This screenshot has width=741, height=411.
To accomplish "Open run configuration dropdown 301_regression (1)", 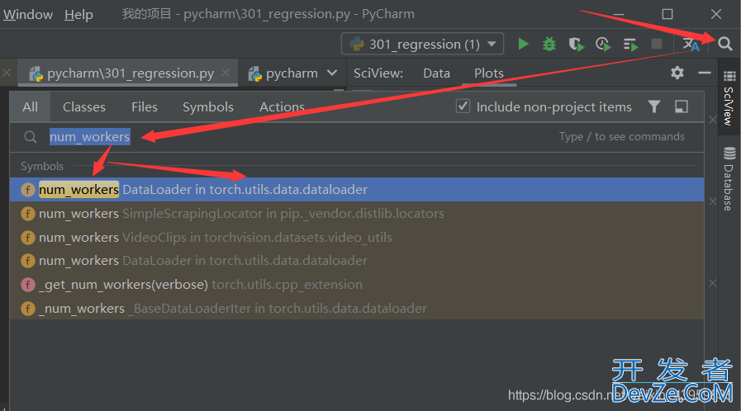I will pyautogui.click(x=422, y=45).
